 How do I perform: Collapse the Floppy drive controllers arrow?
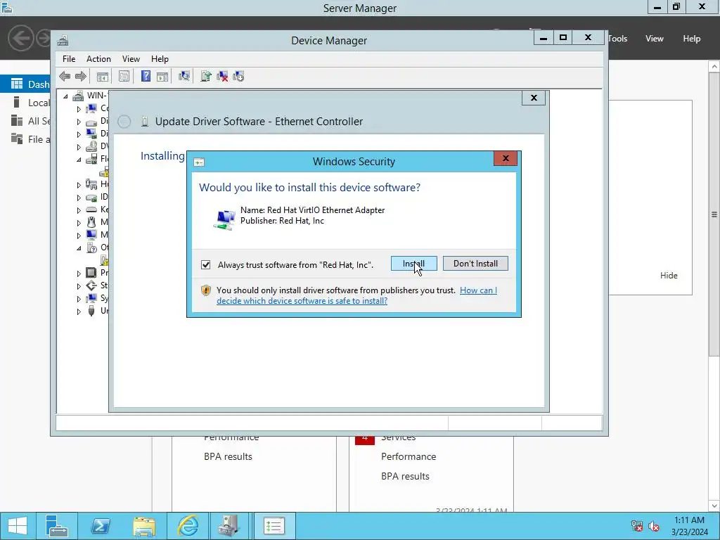tap(79, 160)
